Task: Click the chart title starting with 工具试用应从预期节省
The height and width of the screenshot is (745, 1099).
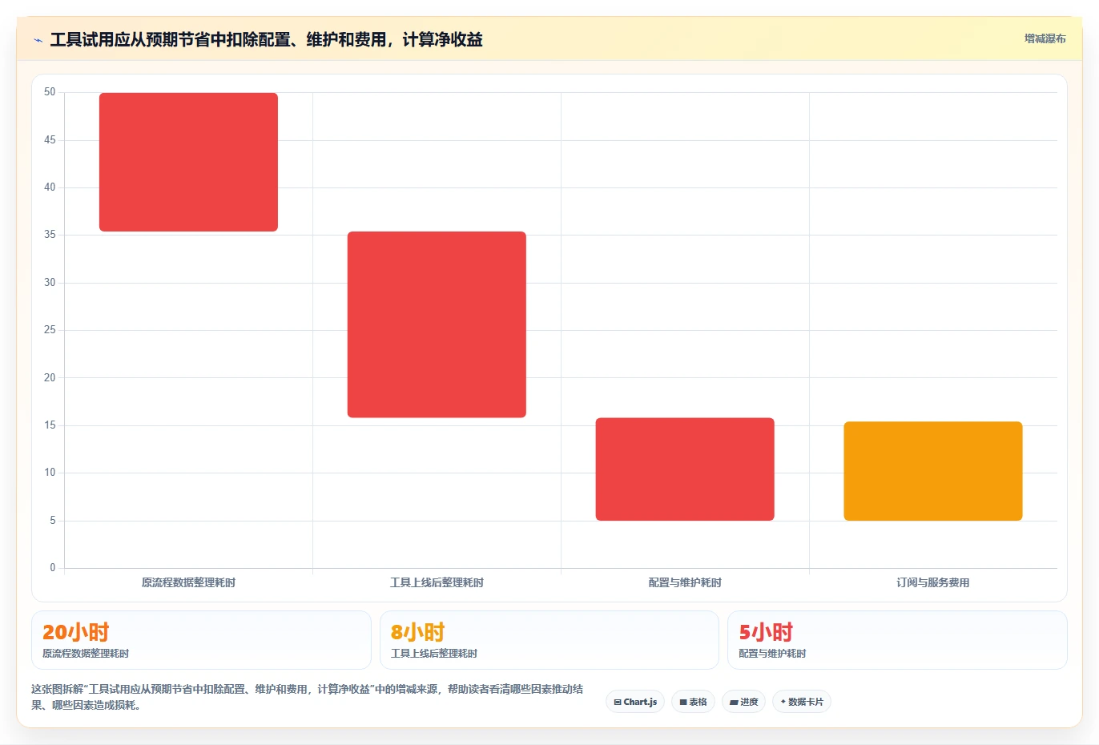Action: pyautogui.click(x=266, y=40)
